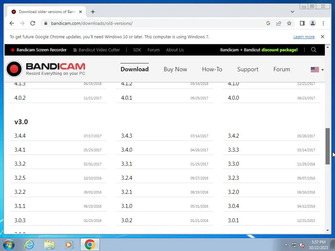Viewport: 335px width, 251px height.
Task: Download version 3.3.0
Action: coord(271,164)
